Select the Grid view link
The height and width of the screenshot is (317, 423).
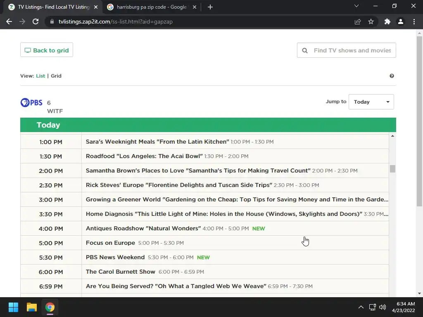[56, 76]
